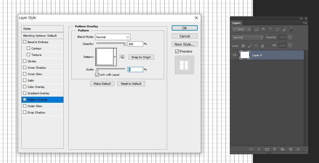319x163 pixels.
Task: Close the Layers panel with its X
Action: coord(306,19)
